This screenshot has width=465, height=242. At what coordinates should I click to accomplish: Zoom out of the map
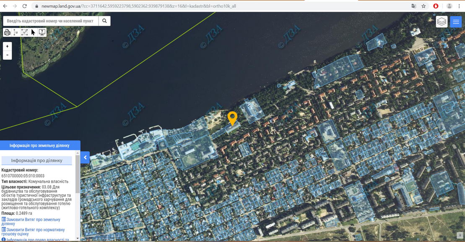point(7,55)
